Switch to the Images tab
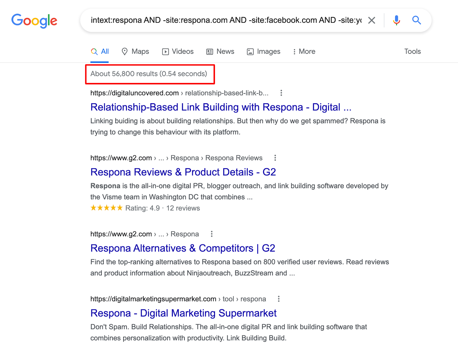Viewport: 458px width, 348px height. click(x=263, y=51)
